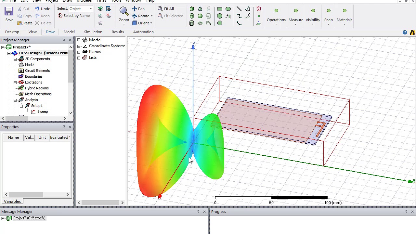Select the Draw equation curve tool
This screenshot has height=234, width=416.
(x=248, y=16)
